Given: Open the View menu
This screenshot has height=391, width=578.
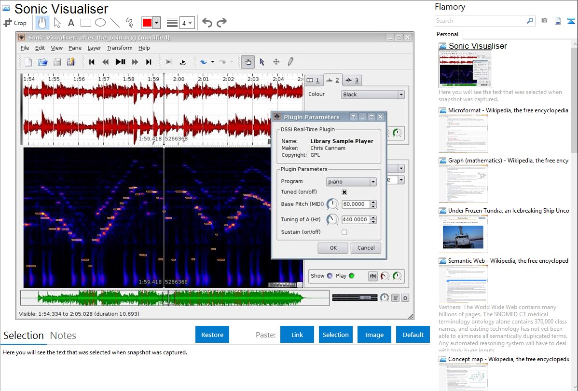Looking at the screenshot, I should [x=57, y=48].
